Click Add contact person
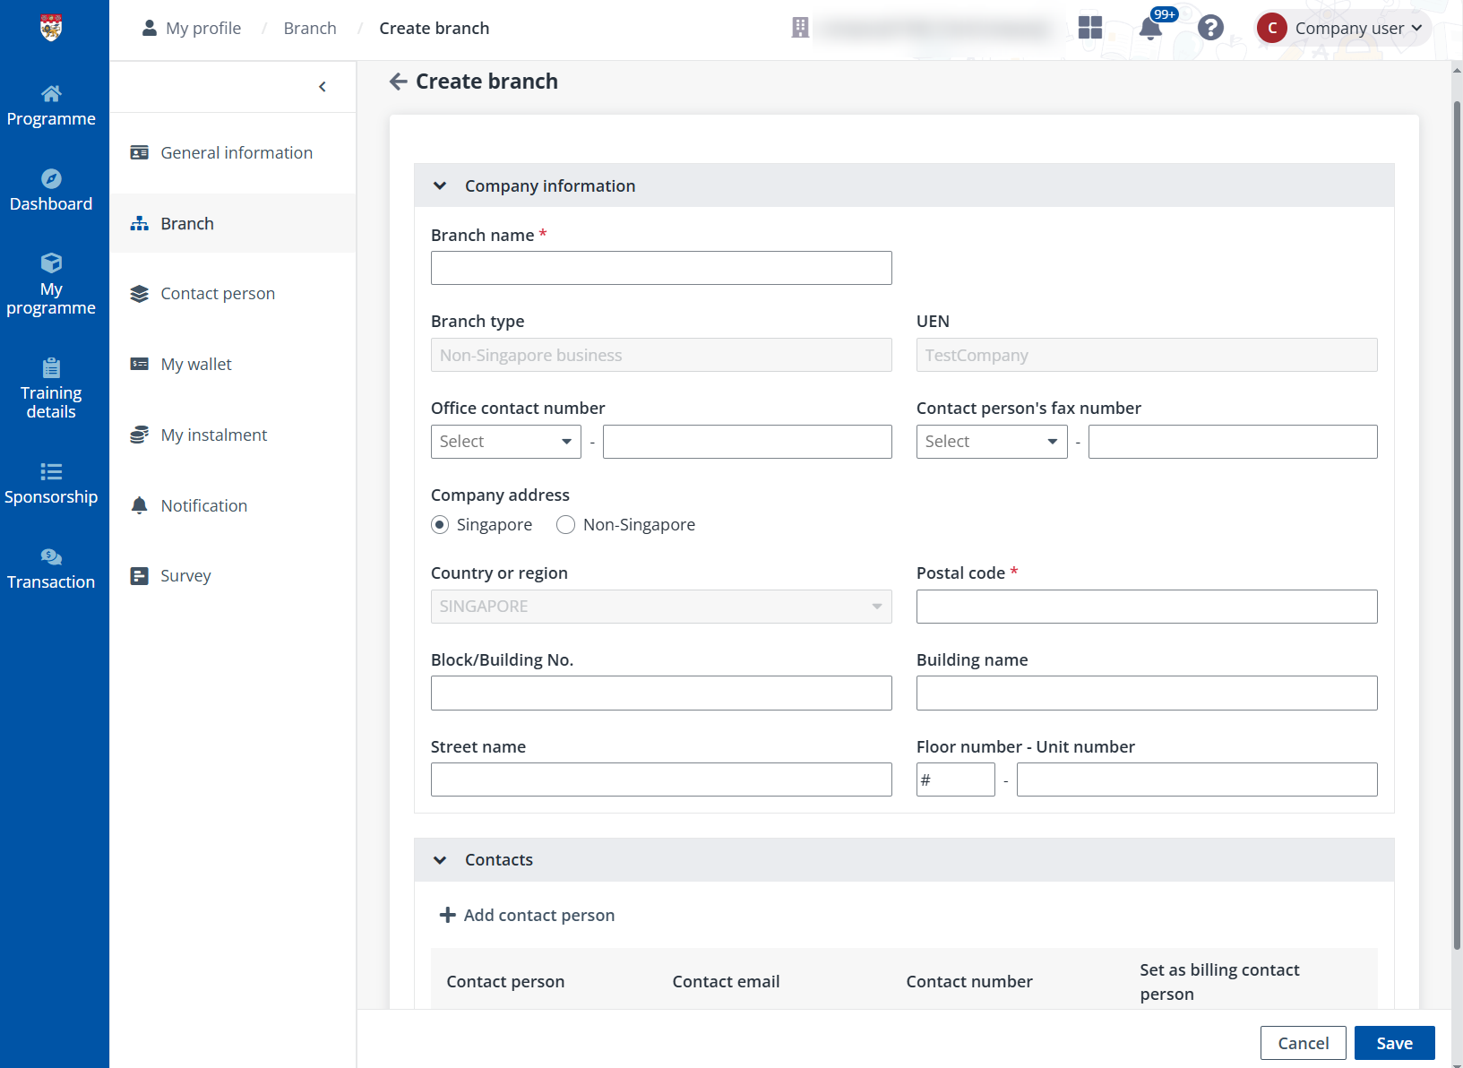Viewport: 1463px width, 1068px height. pos(527,915)
